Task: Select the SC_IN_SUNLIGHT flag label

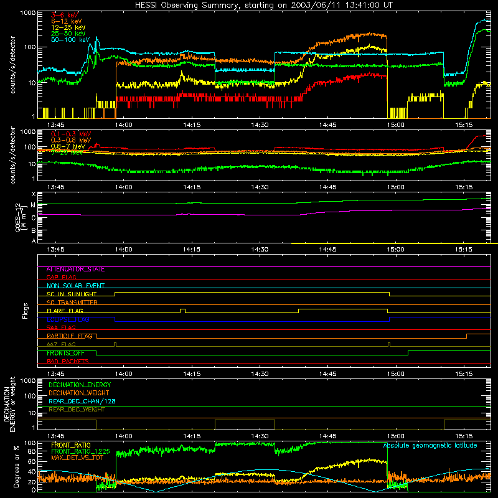Action: point(72,294)
